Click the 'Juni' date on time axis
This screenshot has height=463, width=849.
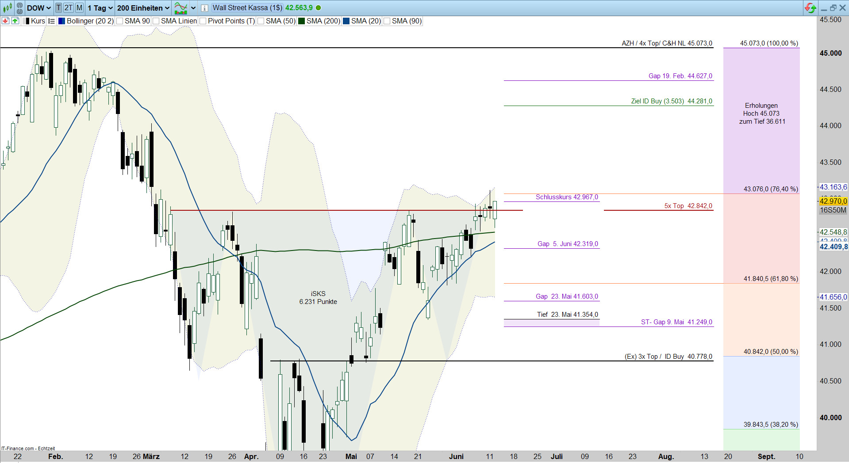coord(456,456)
